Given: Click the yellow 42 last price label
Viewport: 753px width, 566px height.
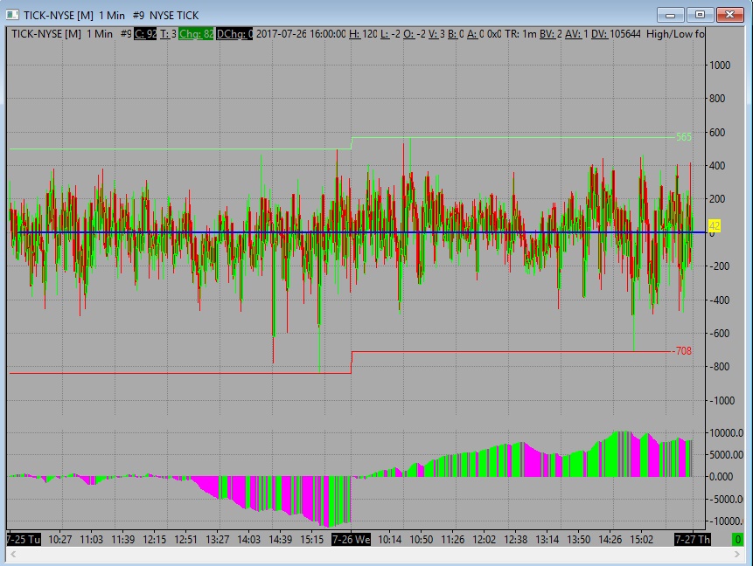Looking at the screenshot, I should pos(715,226).
